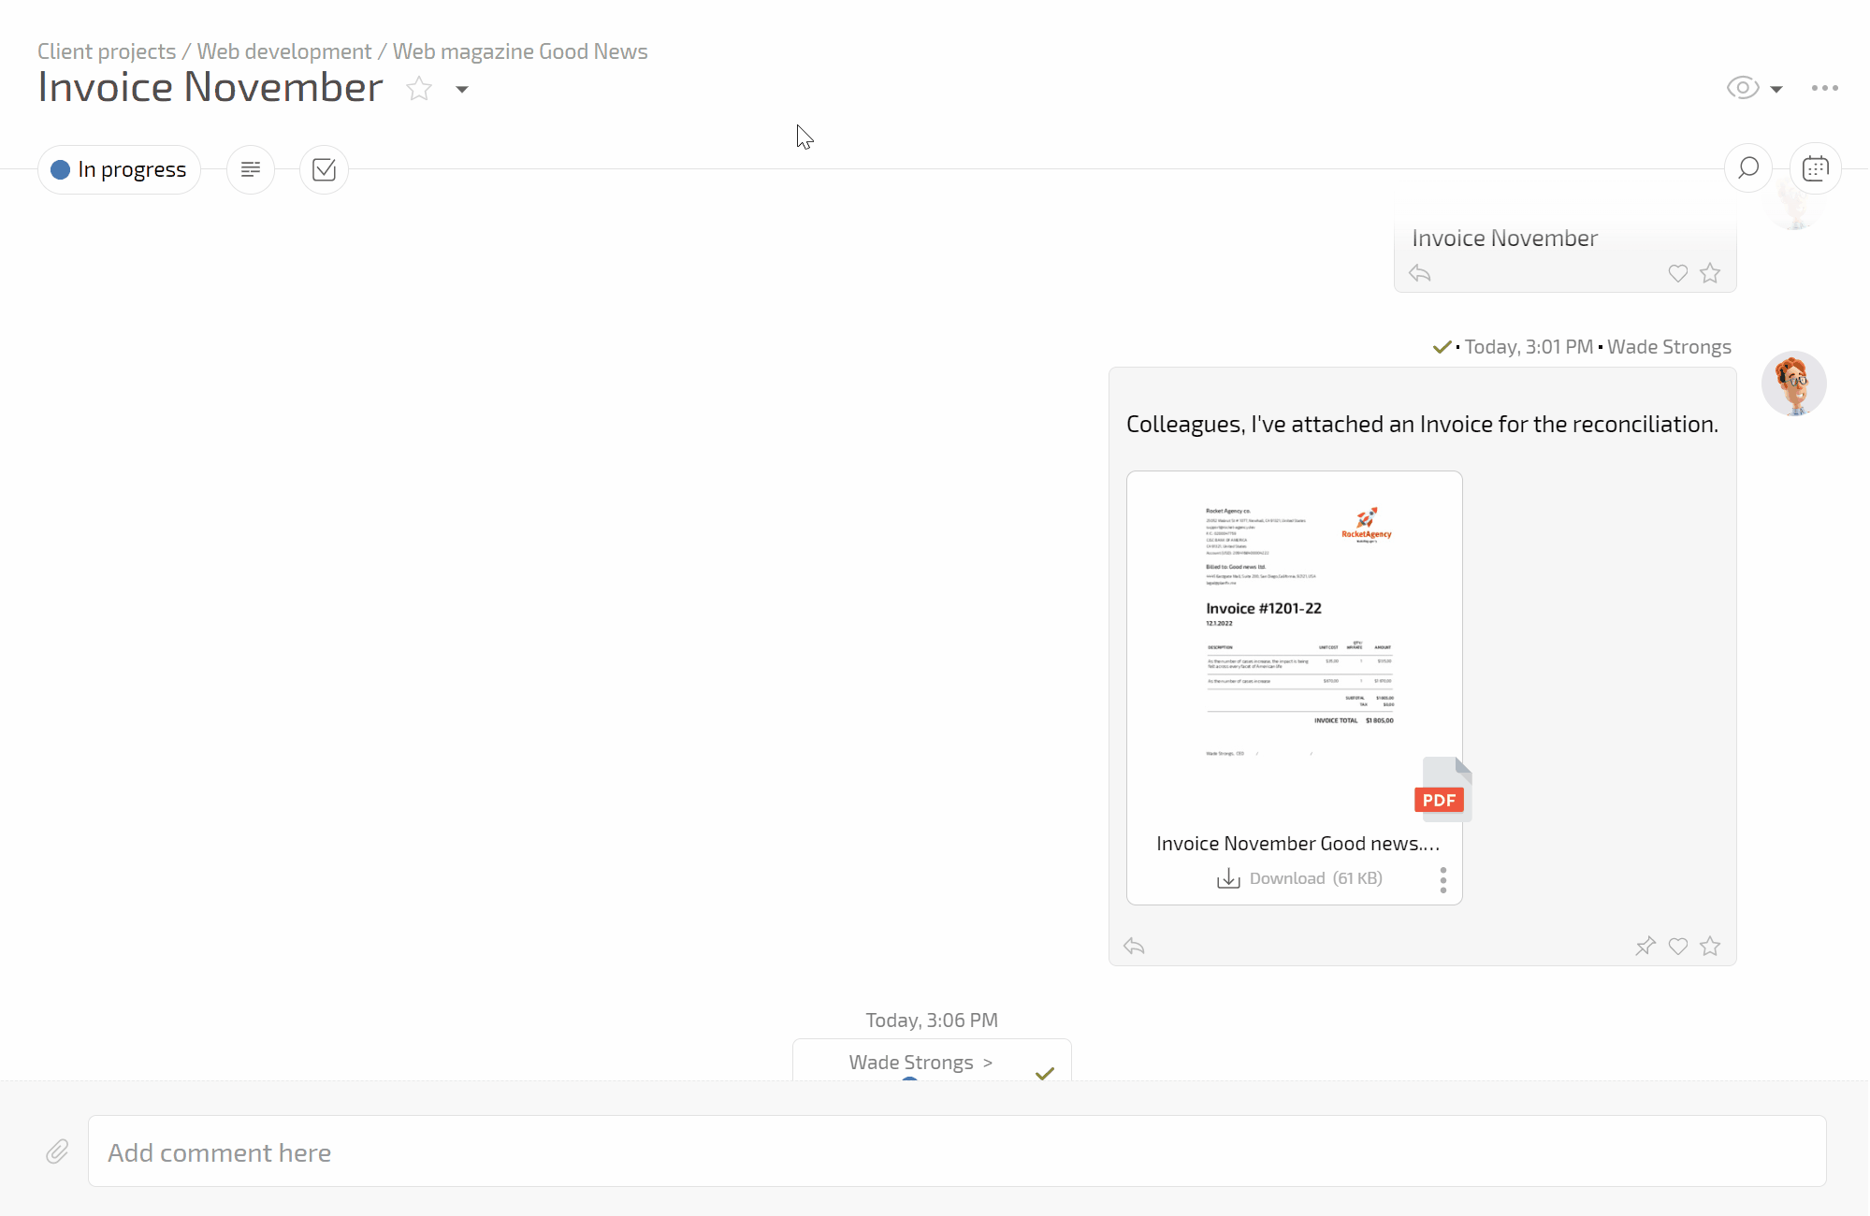Click the eye/view toggle in top right
This screenshot has height=1216, width=1870.
pyautogui.click(x=1743, y=86)
